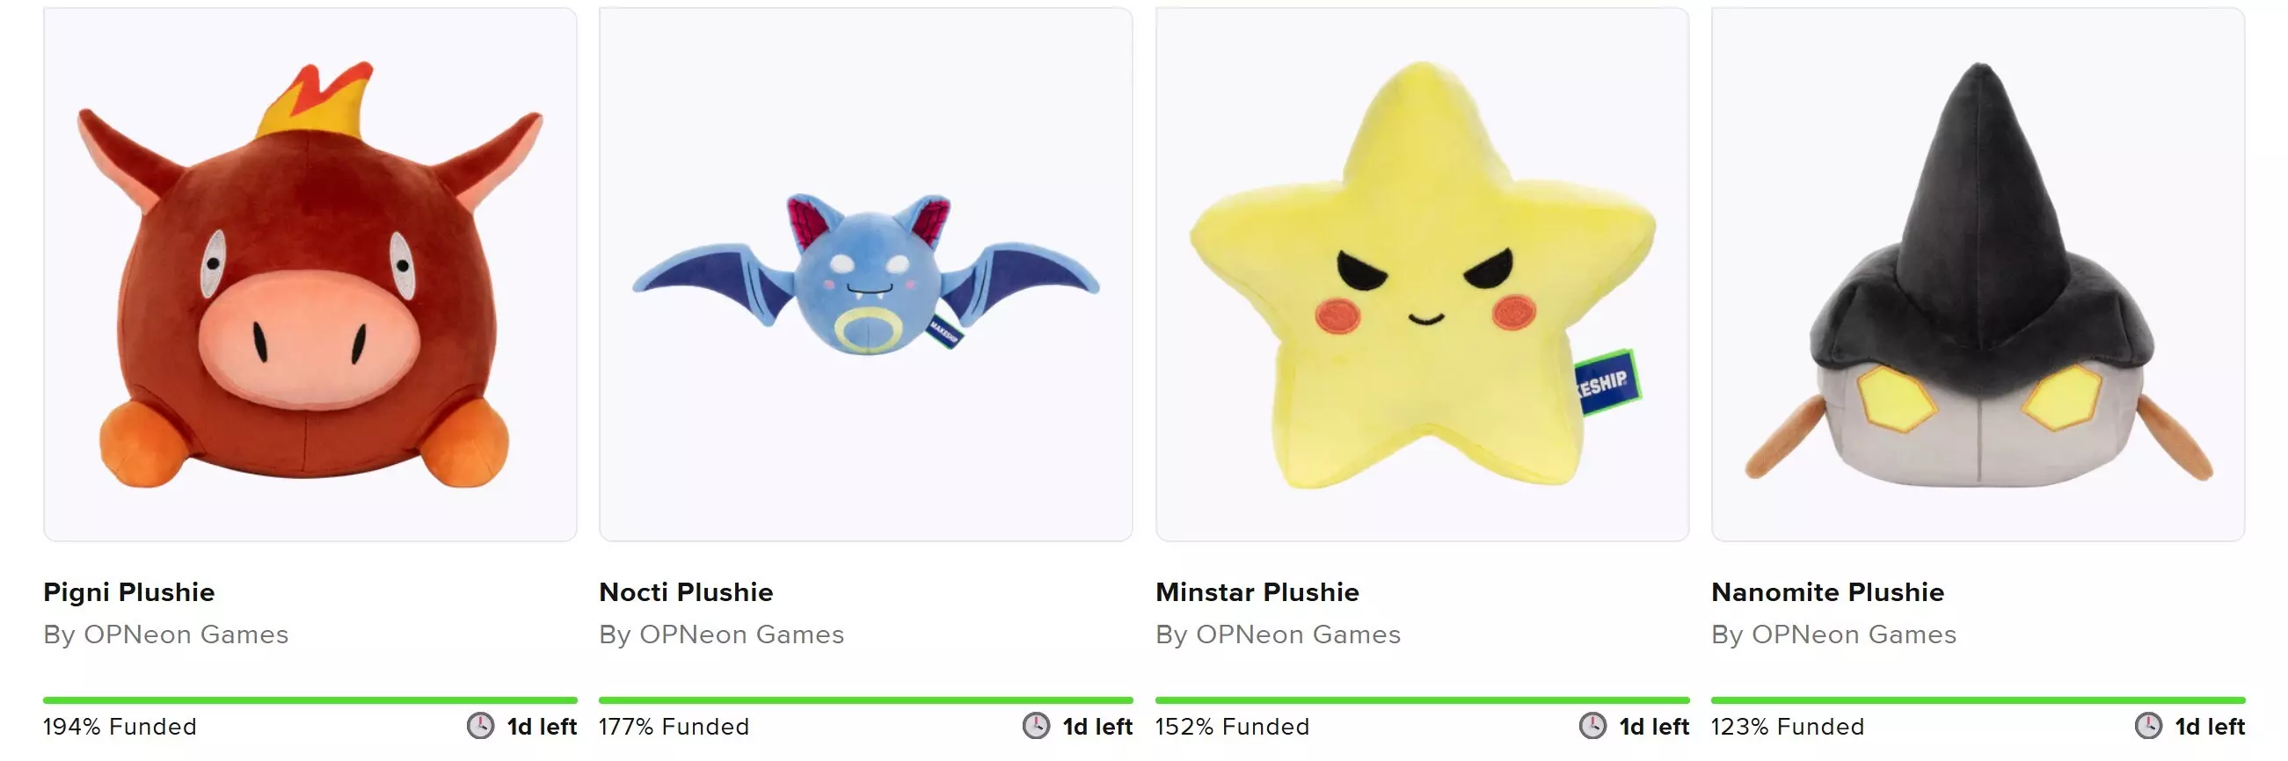Click the clock icon under Nanomite Plushie

pyautogui.click(x=2147, y=726)
